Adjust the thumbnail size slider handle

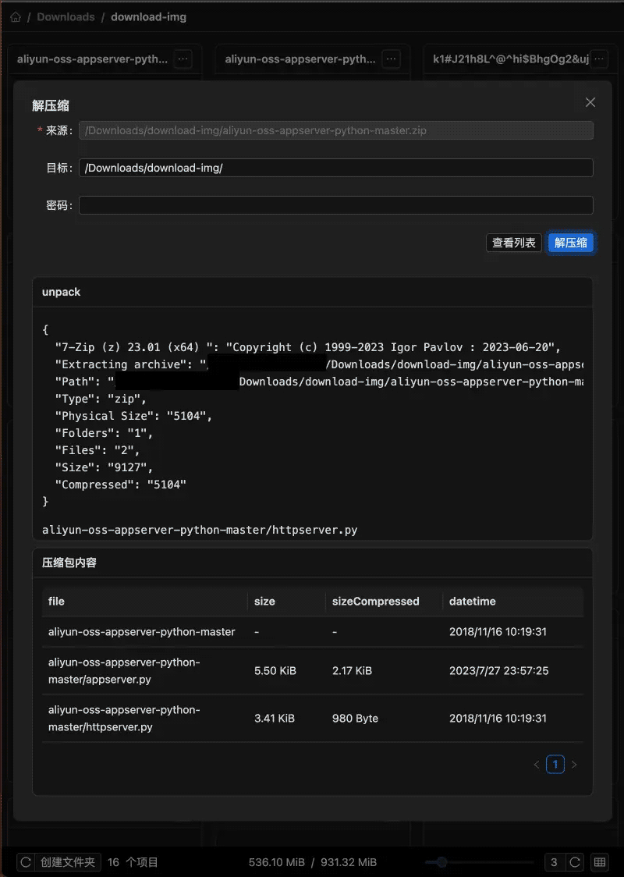[x=441, y=862]
